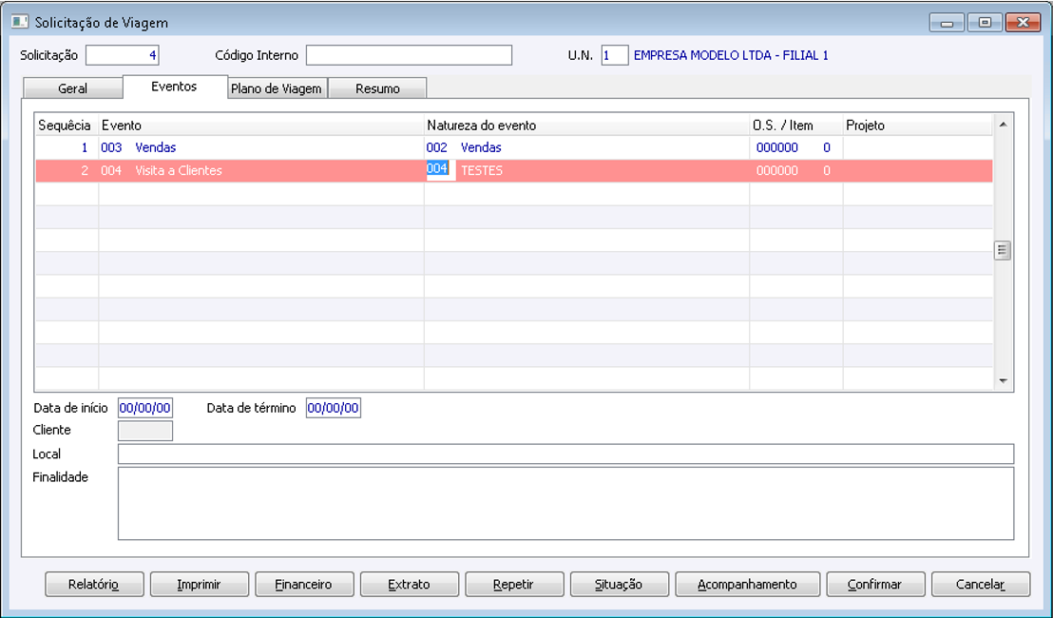Viewport: 1053px width, 618px height.
Task: Click O.S. value 000000 in row 2
Action: point(777,170)
